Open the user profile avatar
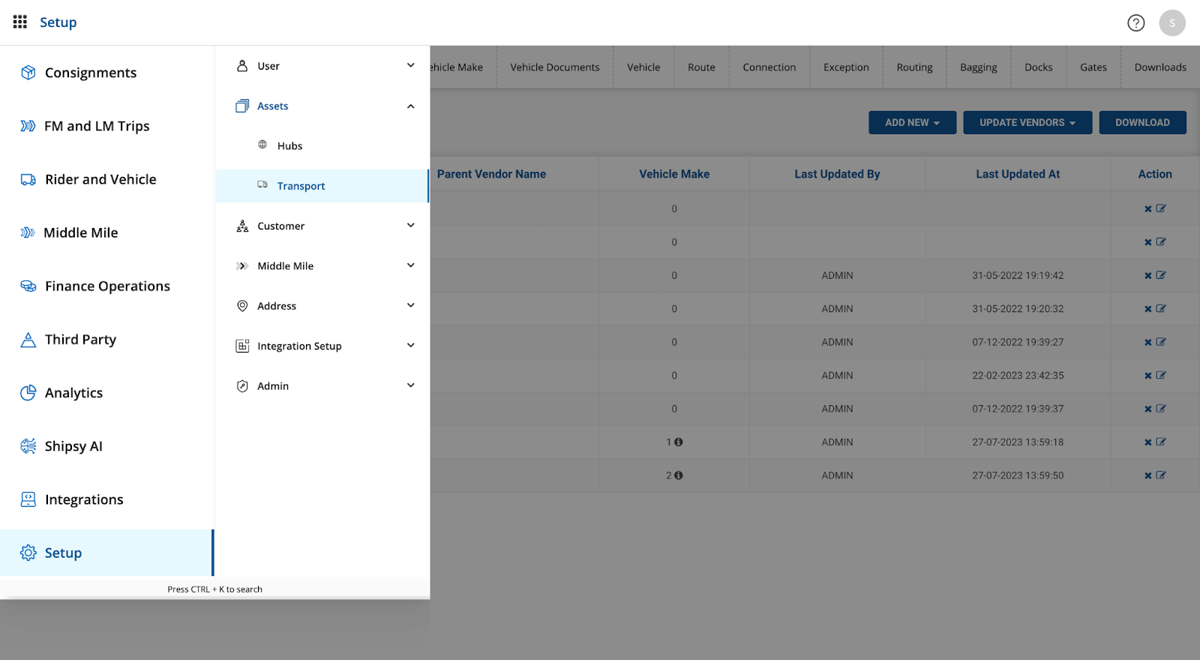The image size is (1200, 660). (1171, 22)
